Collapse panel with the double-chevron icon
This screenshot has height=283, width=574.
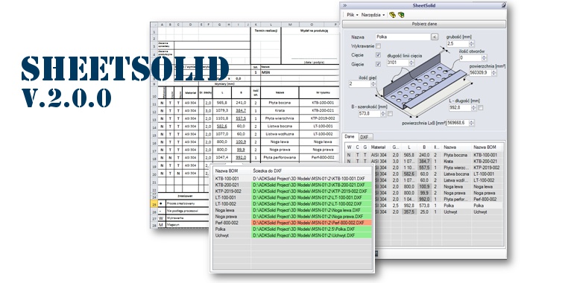point(344,5)
